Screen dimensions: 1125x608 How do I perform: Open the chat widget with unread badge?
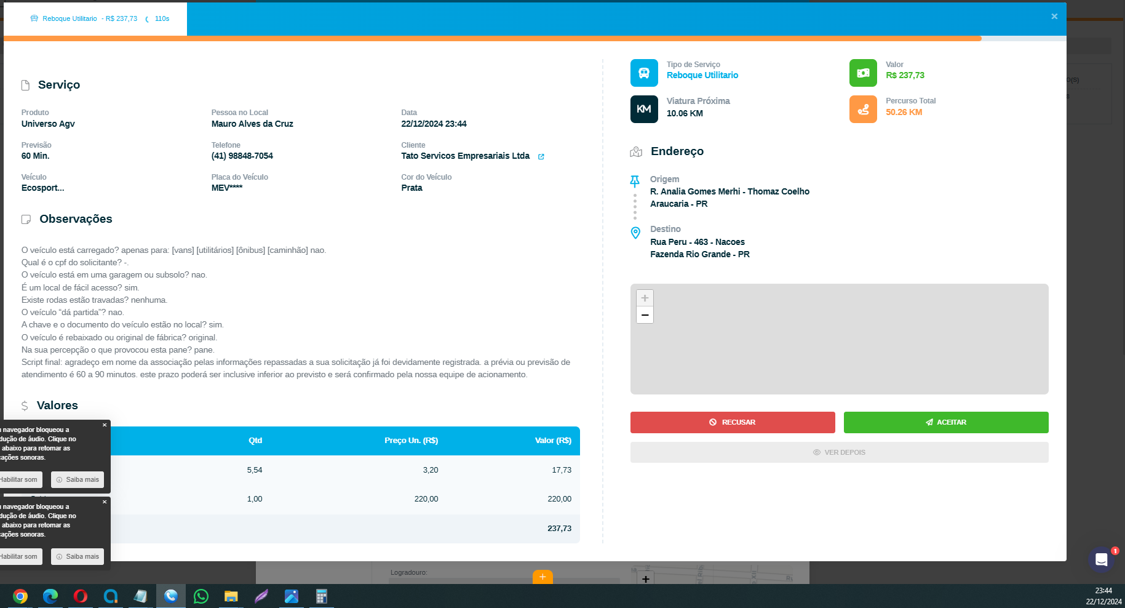(x=1102, y=559)
